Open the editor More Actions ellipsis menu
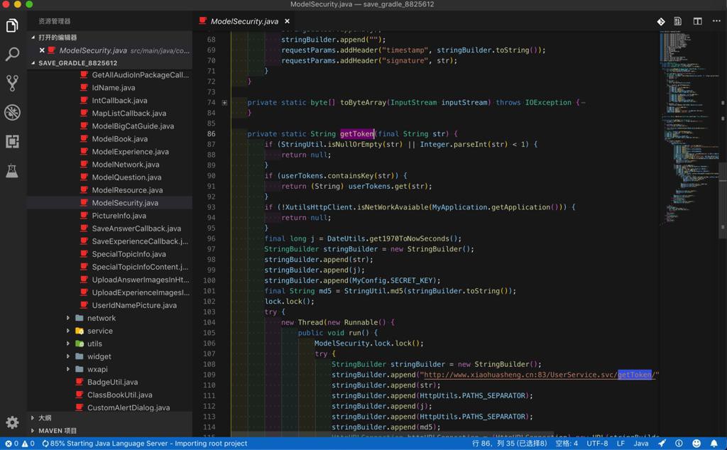This screenshot has height=450, width=727. 716,21
